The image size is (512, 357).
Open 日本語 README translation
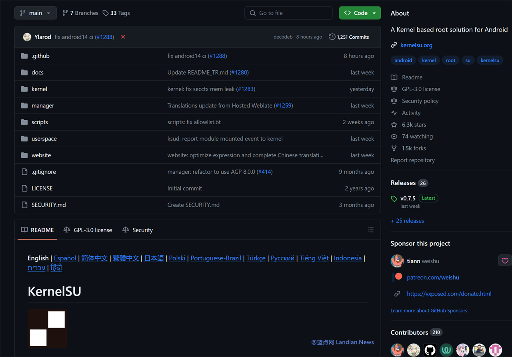point(154,258)
